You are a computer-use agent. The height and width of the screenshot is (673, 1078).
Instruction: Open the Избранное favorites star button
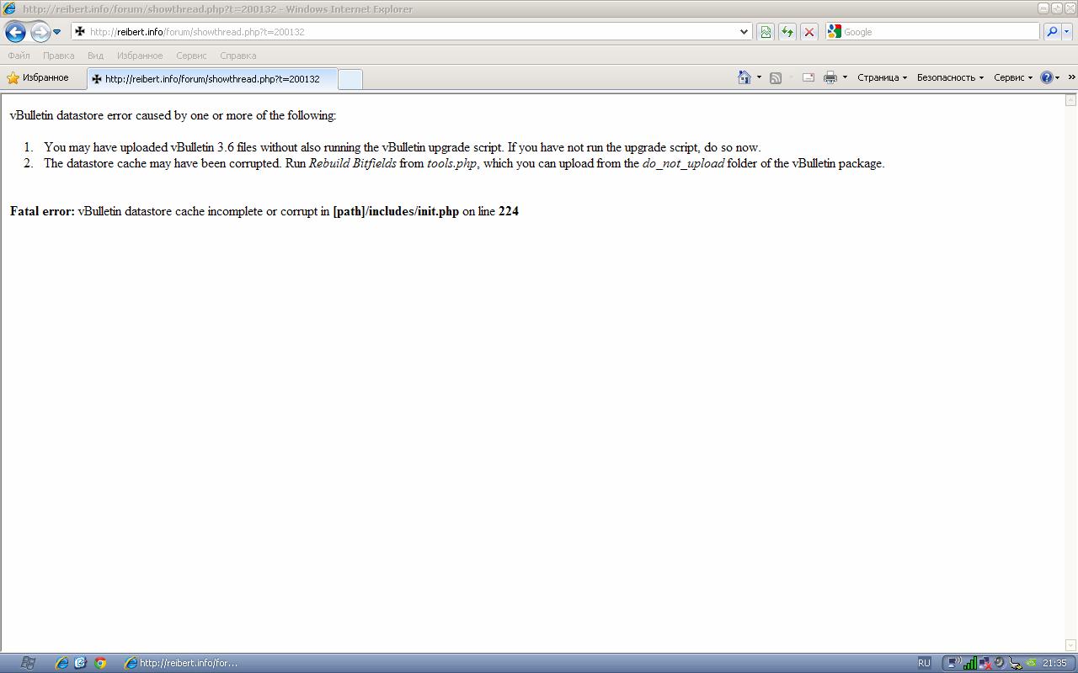(38, 78)
